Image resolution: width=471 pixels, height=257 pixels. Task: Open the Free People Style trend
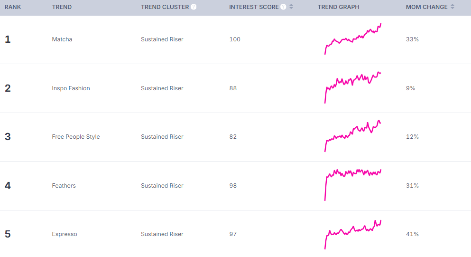[76, 137]
